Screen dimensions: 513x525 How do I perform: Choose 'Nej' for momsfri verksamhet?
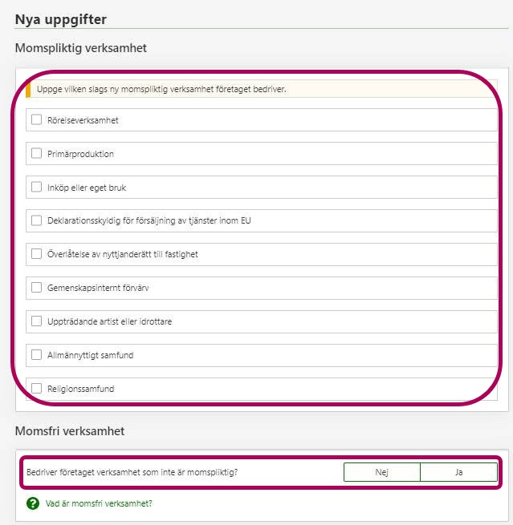click(381, 472)
